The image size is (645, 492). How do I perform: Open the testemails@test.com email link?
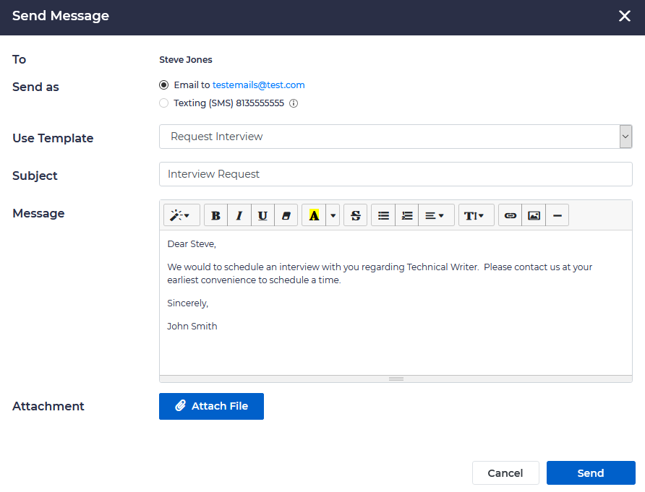258,85
